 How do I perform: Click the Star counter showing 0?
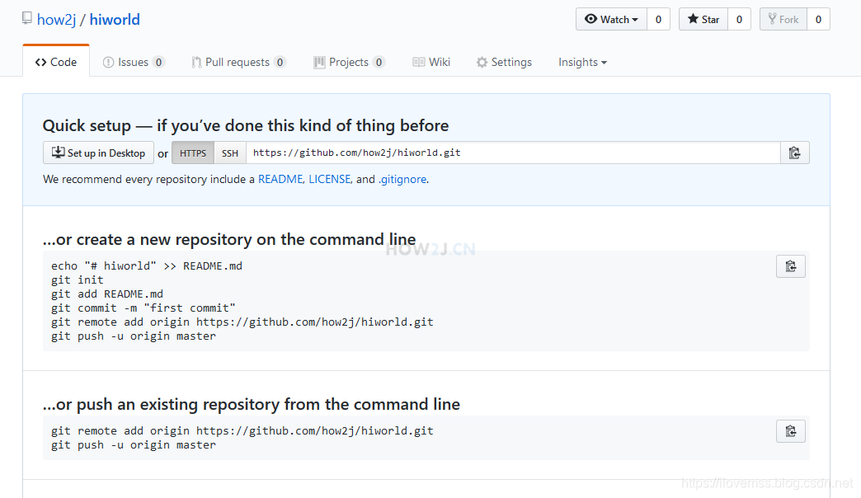737,18
